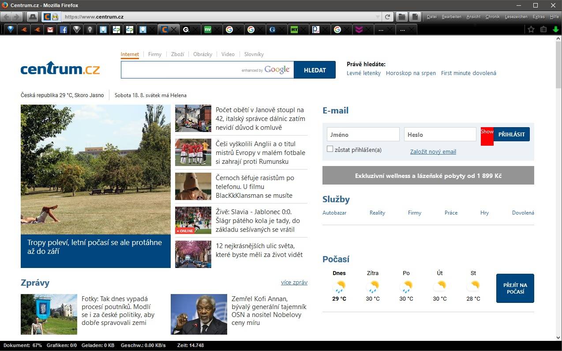This screenshot has width=562, height=351.
Task: Click 'Dokument: 67%' in the status bar
Action: coord(23,345)
